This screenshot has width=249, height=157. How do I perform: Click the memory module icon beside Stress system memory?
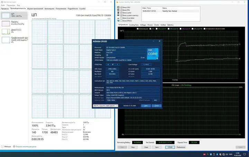(x=118, y=15)
